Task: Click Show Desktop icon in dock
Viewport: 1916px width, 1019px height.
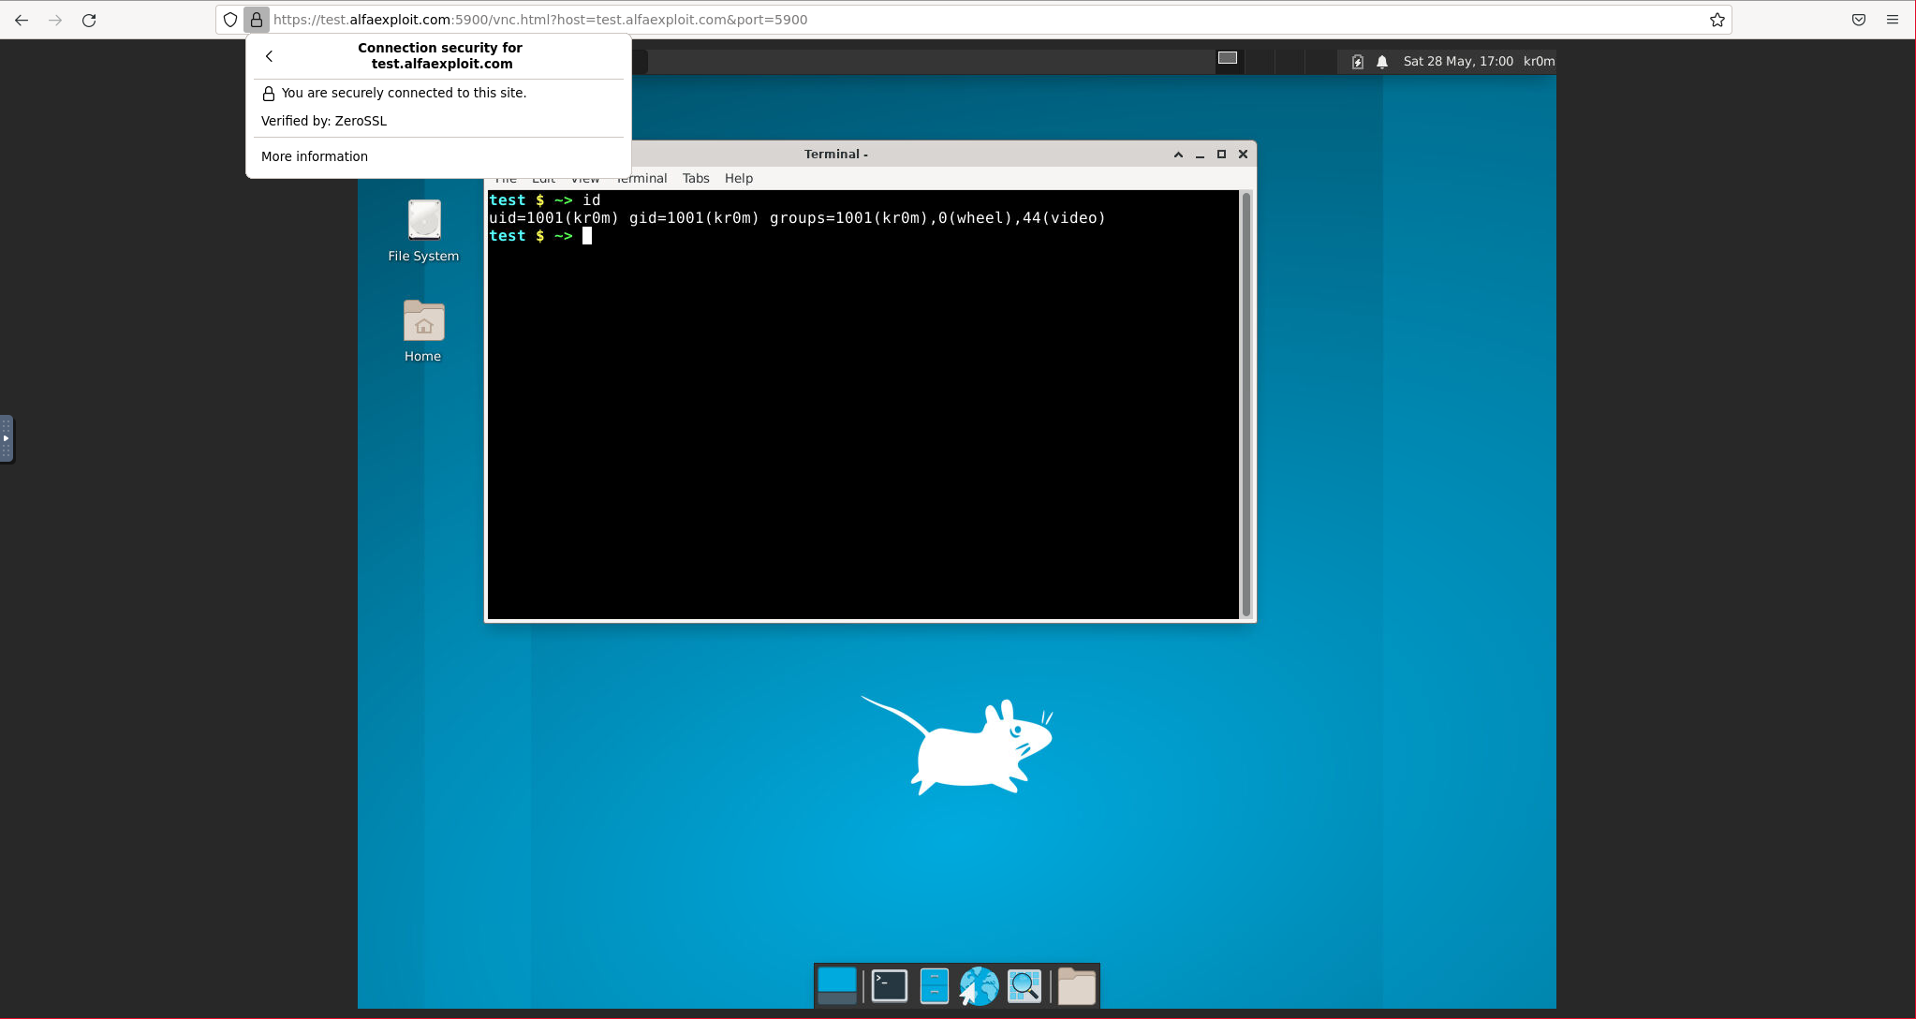Action: tap(836, 985)
